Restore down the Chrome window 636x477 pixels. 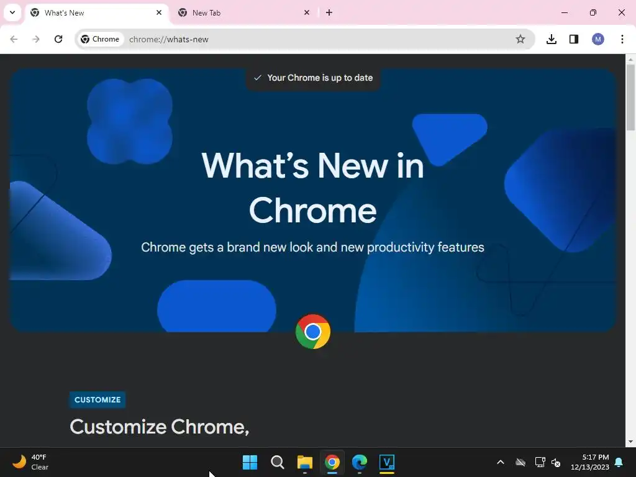(x=593, y=12)
